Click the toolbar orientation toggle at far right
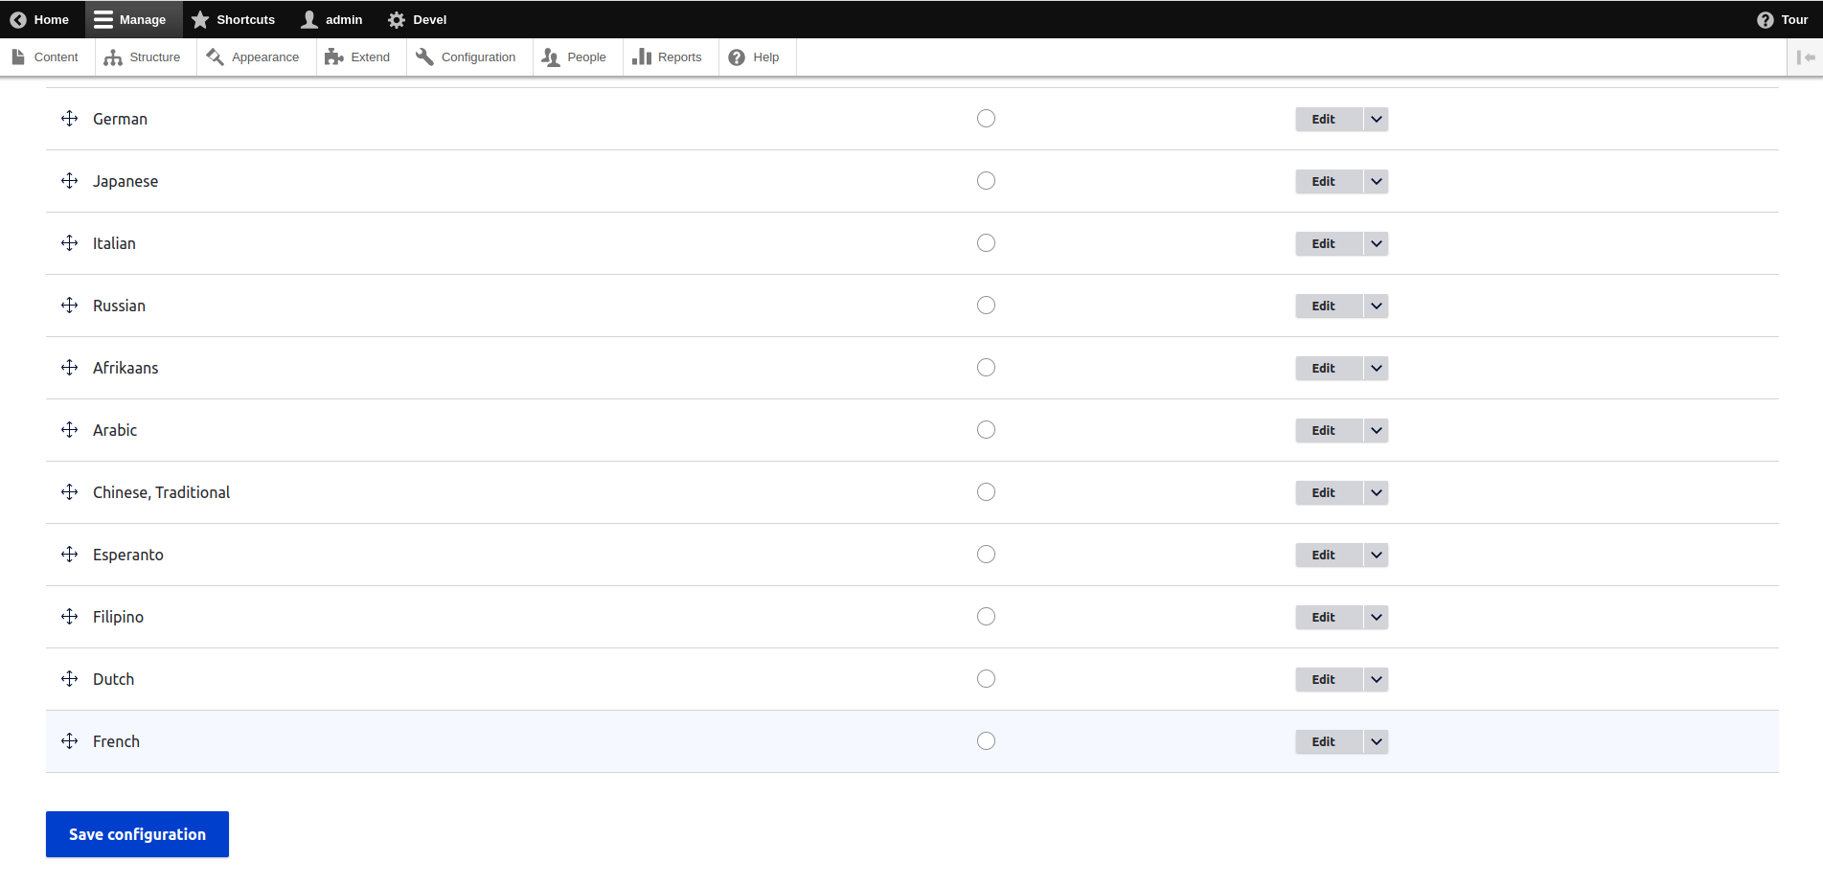The width and height of the screenshot is (1823, 885). click(1807, 57)
